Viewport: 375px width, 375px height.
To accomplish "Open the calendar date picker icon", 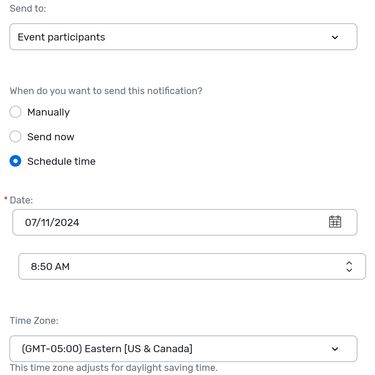I will [x=336, y=222].
